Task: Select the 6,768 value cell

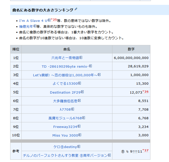Action: pos(131,118)
